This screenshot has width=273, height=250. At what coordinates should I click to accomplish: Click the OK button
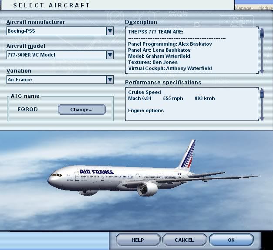[231, 240]
